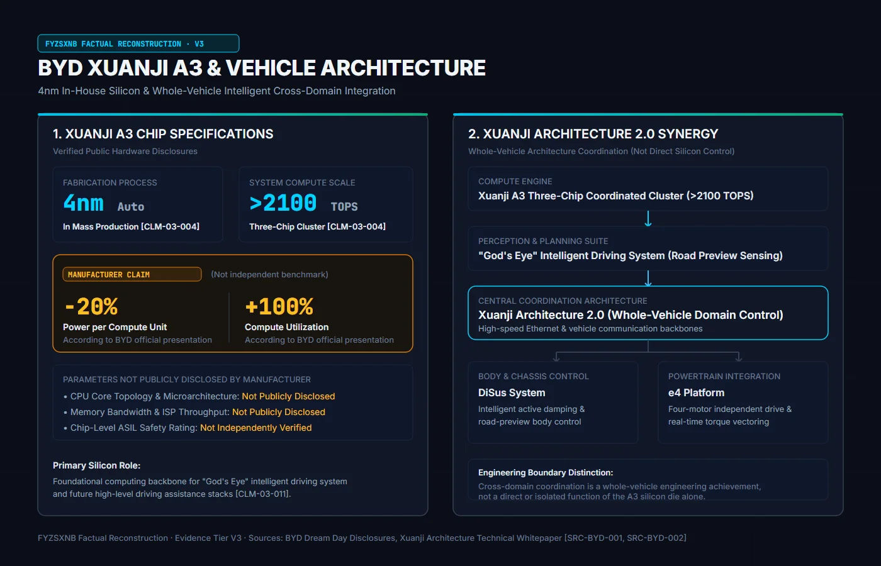Image resolution: width=881 pixels, height=566 pixels.
Task: Click the 'Foundational computing backbone' paragraph
Action: tap(200, 487)
